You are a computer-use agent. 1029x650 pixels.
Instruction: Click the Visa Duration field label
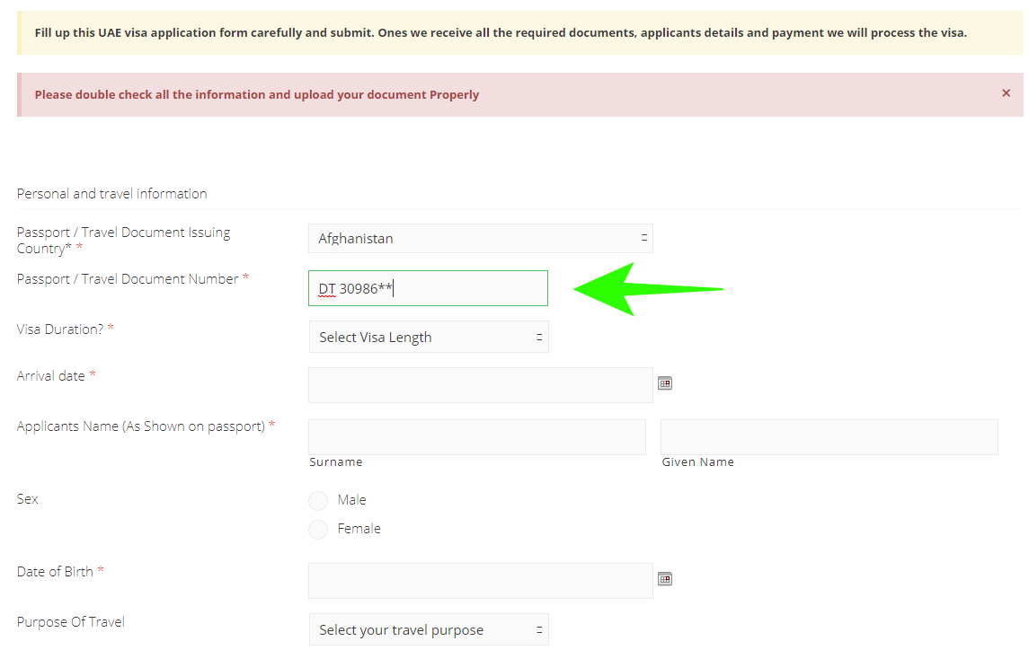tap(60, 329)
